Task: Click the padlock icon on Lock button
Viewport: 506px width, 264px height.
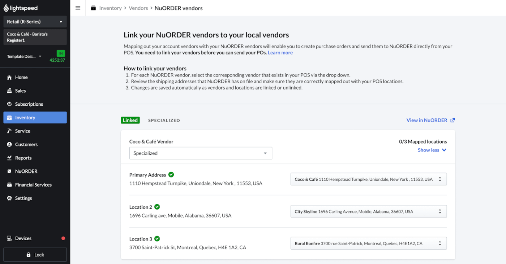Action: point(29,255)
